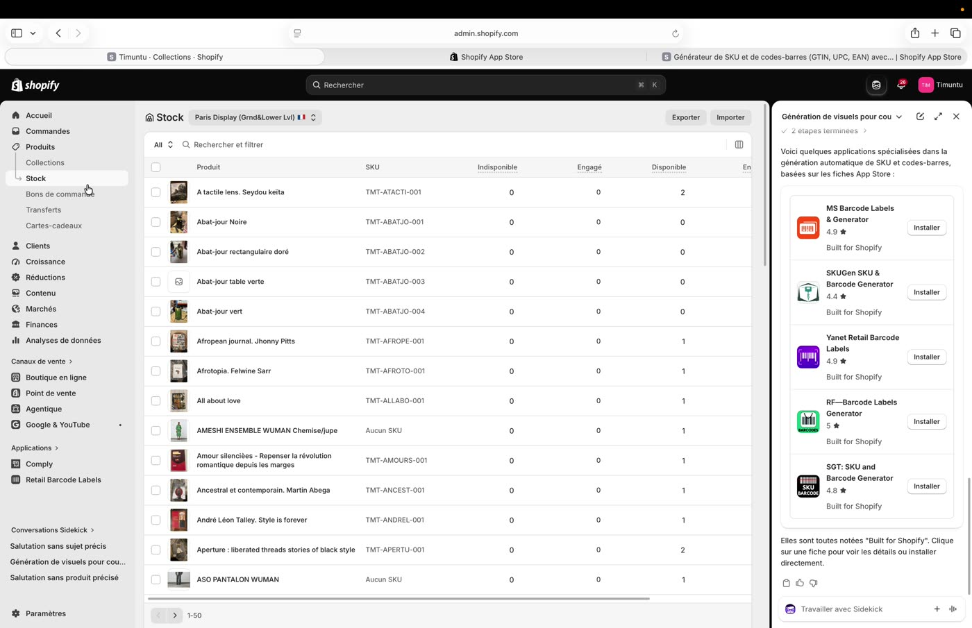Image resolution: width=972 pixels, height=628 pixels.
Task: Tick the Abat-jour table verte checkbox
Action: pyautogui.click(x=156, y=282)
